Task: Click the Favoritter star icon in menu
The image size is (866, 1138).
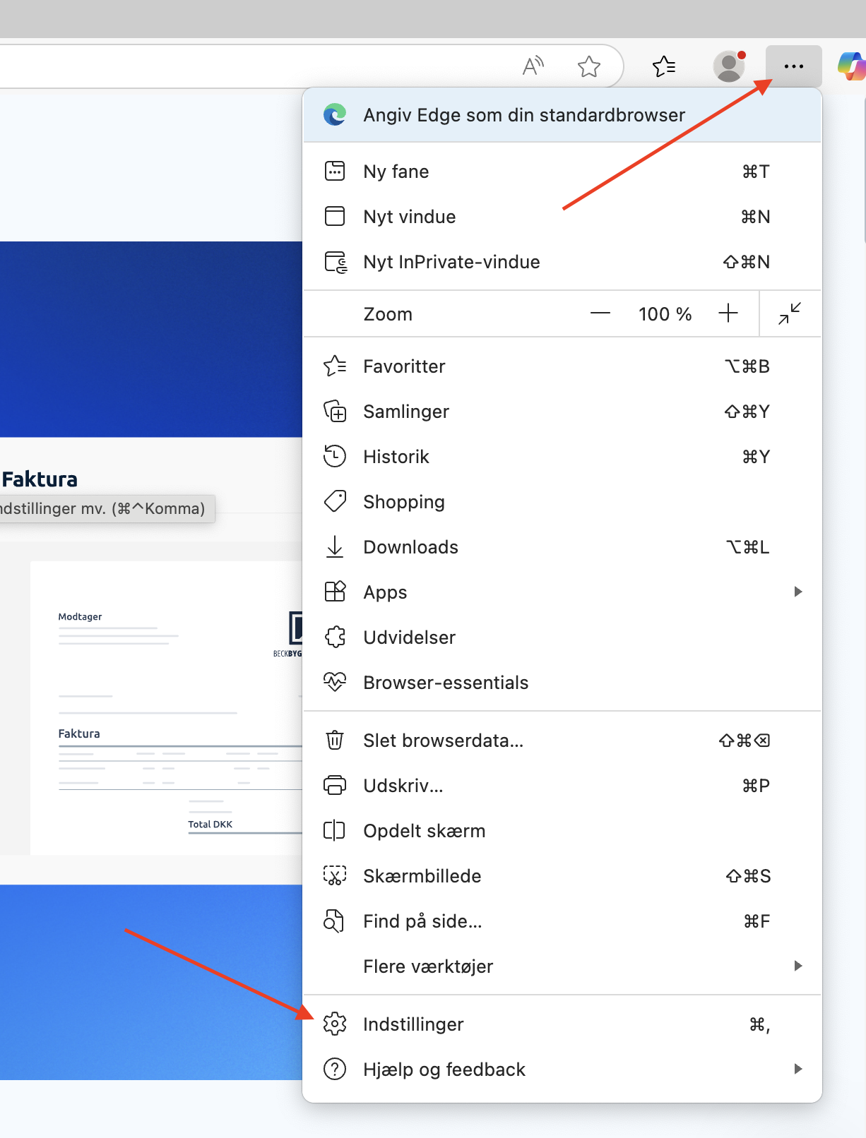Action: pos(335,366)
